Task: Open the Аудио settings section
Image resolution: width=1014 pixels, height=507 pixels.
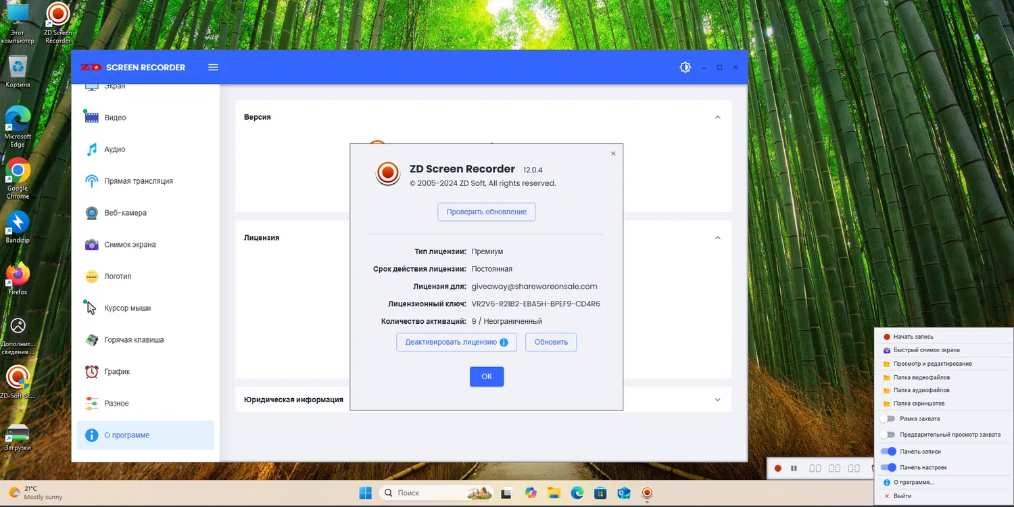Action: (x=145, y=149)
